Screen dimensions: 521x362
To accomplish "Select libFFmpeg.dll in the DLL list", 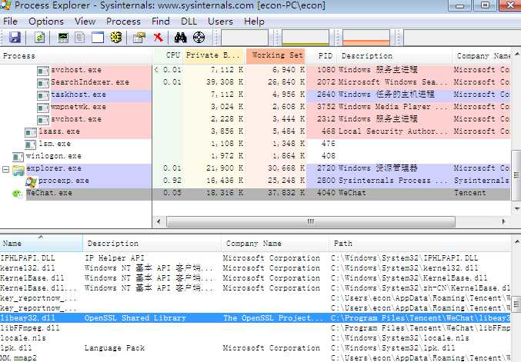I will point(255,328).
